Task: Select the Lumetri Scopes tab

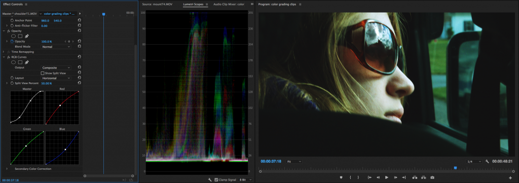Action: (193, 4)
